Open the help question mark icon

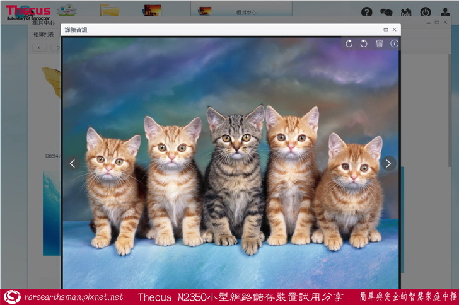[366, 12]
